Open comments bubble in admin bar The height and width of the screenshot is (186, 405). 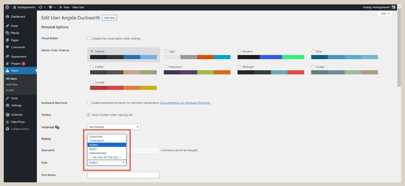(51, 7)
